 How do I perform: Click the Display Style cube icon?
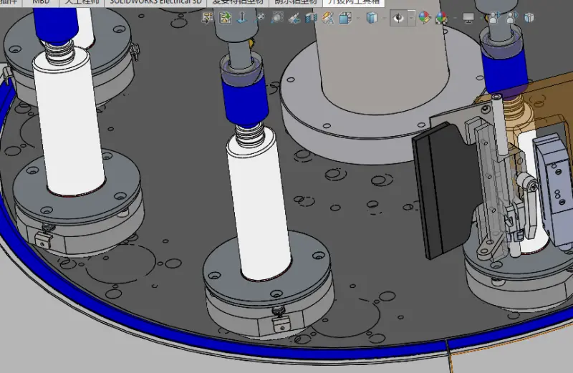click(x=372, y=17)
